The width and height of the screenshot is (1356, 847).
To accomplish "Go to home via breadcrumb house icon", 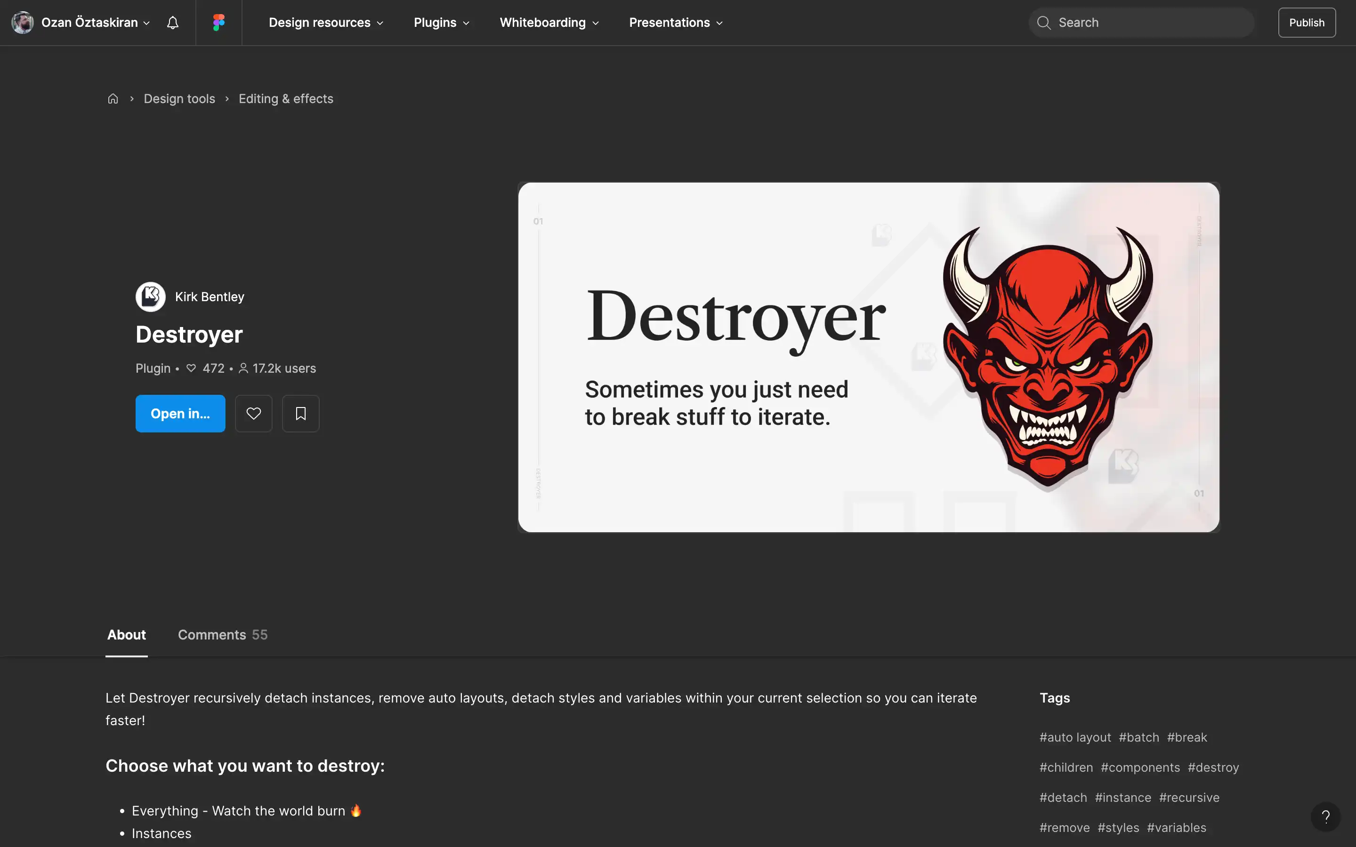I will [x=113, y=99].
